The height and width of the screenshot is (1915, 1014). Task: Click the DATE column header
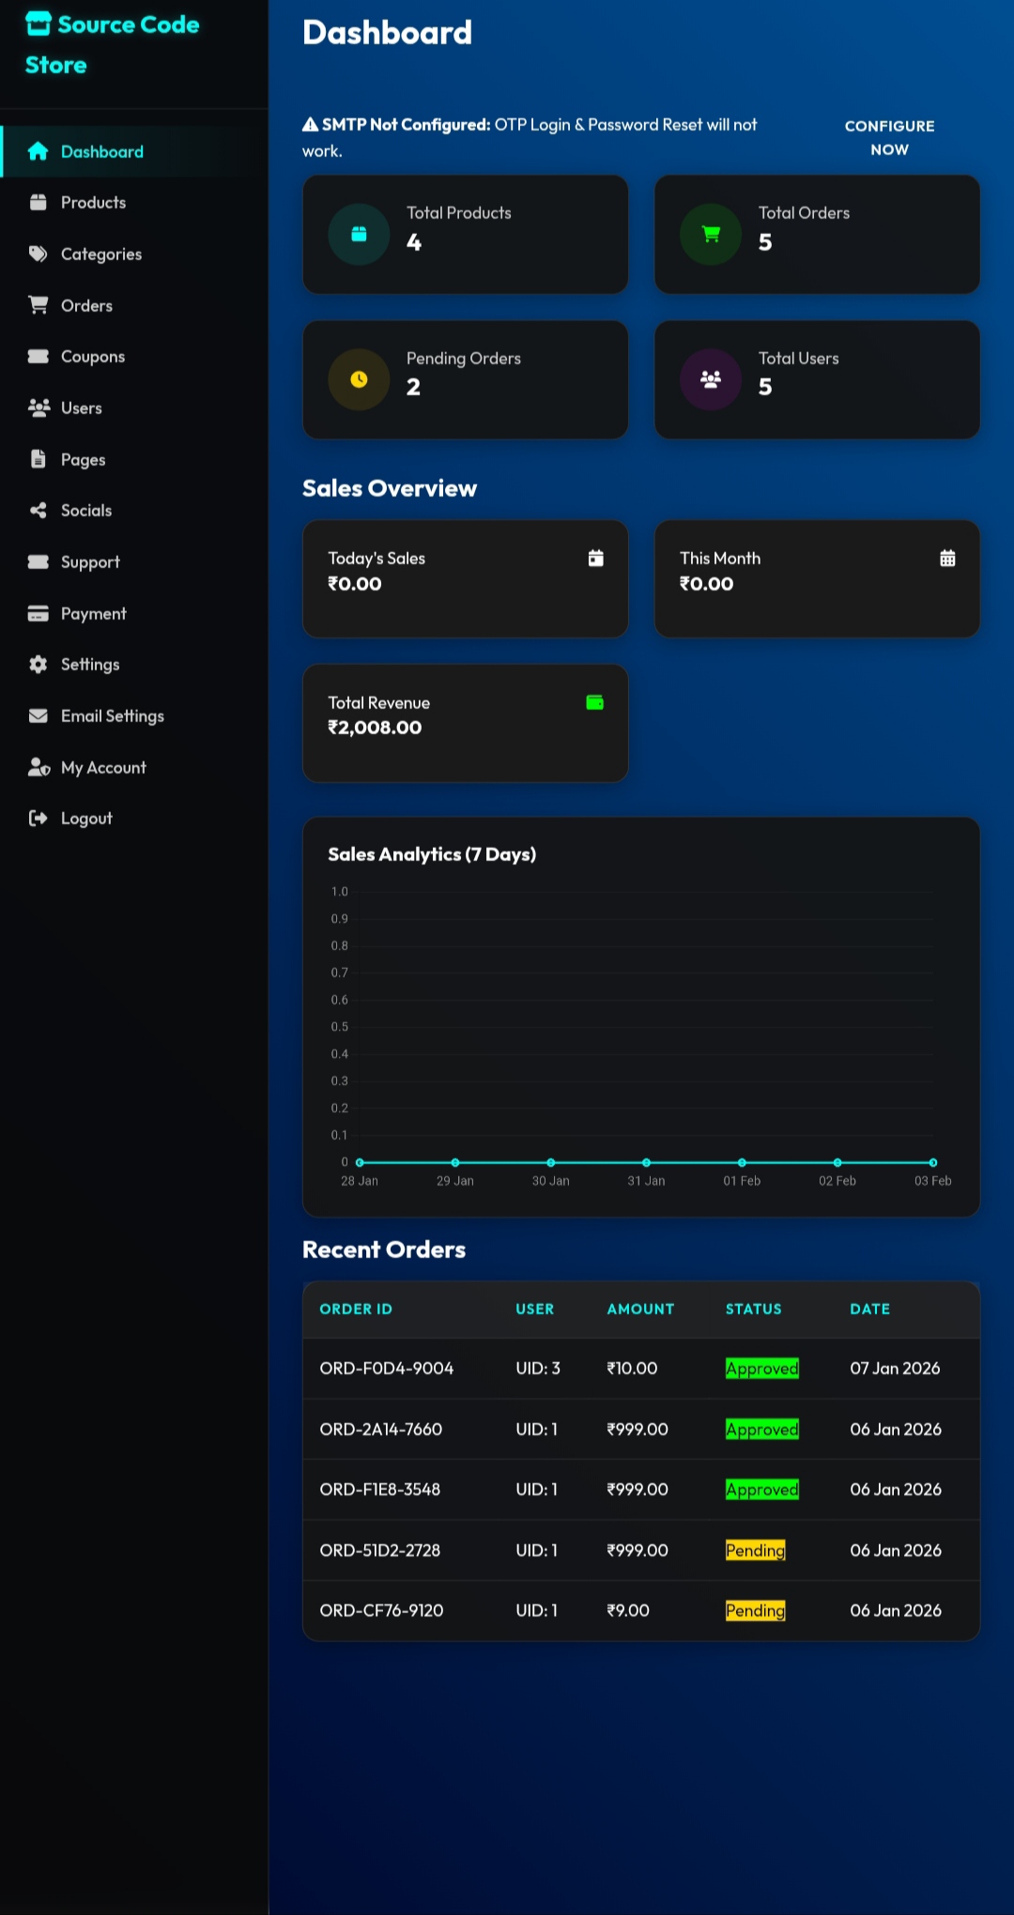pos(869,1309)
